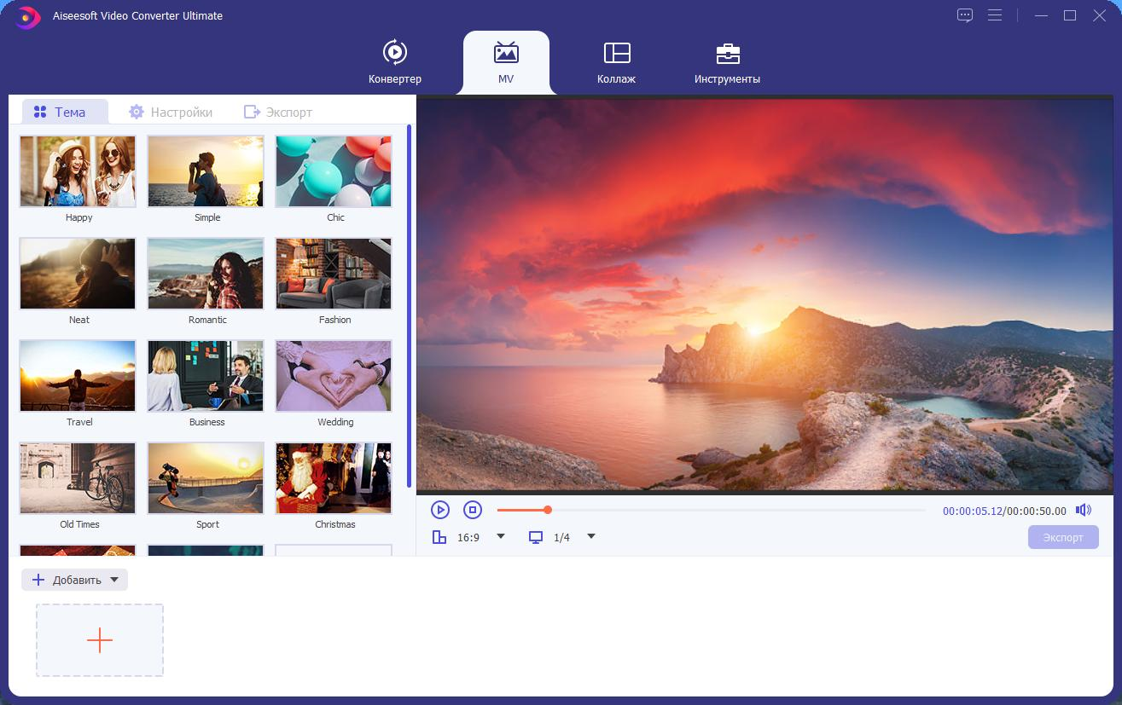Screen dimensions: 1122x705
Task: Open the Экспорт tab in left panel
Action: pyautogui.click(x=278, y=112)
